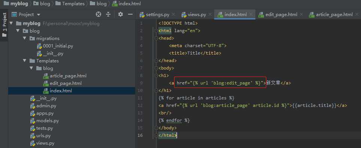The height and width of the screenshot is (148, 361).
Task: Toggle the 1: Project side tool window
Action: [4, 25]
